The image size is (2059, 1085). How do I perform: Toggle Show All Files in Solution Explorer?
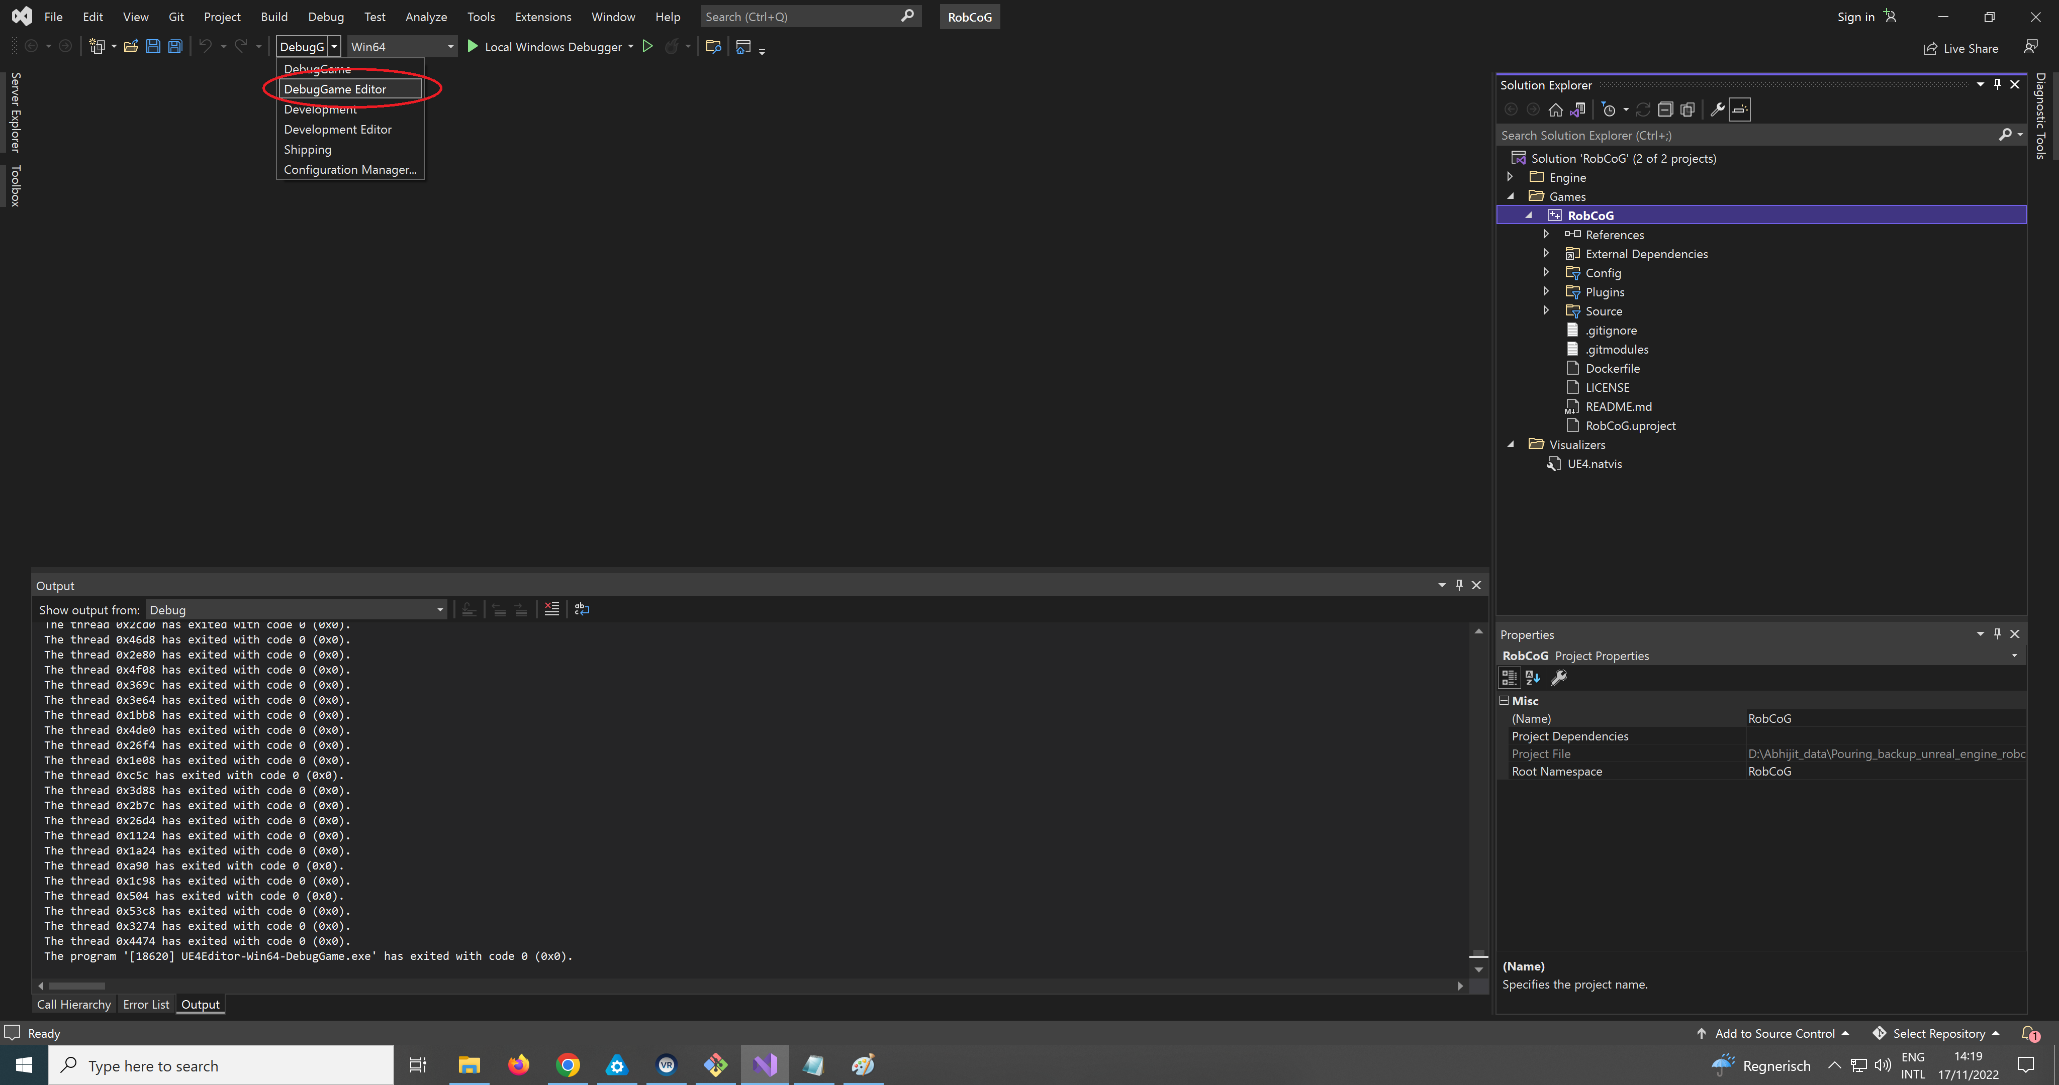(x=1688, y=110)
